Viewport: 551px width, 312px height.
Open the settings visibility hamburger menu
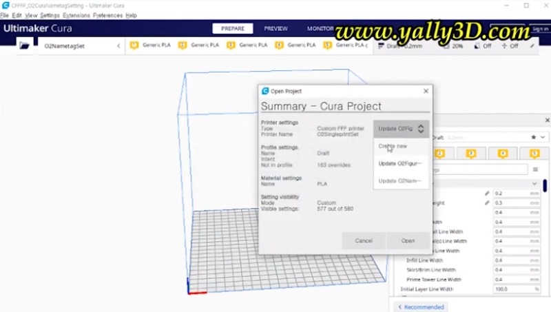pos(536,169)
